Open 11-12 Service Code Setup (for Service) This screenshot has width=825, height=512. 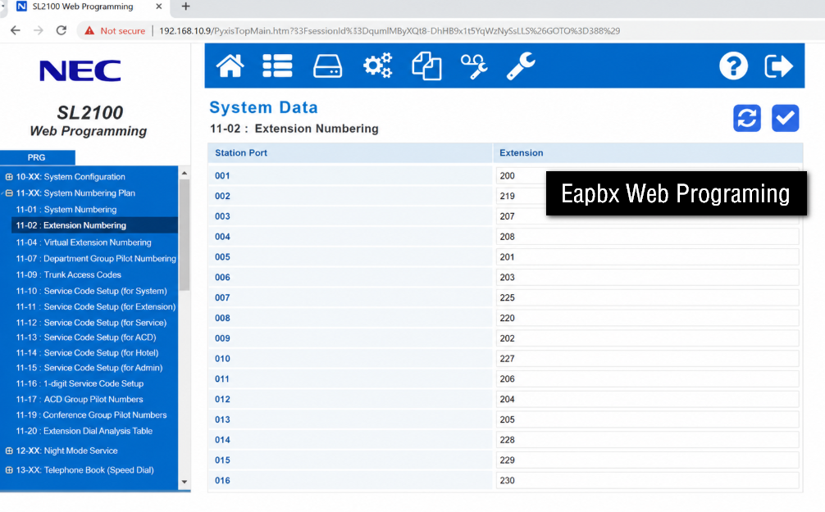pos(91,322)
